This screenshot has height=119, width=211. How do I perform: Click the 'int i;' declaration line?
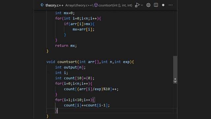point(62,73)
